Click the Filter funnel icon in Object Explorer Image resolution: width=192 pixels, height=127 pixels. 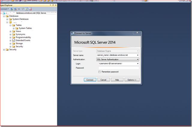[23, 9]
